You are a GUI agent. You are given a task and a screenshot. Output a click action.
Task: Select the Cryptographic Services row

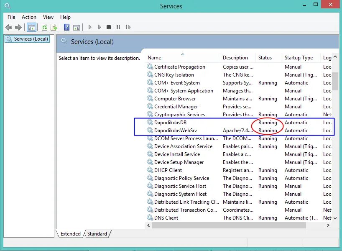(x=239, y=114)
